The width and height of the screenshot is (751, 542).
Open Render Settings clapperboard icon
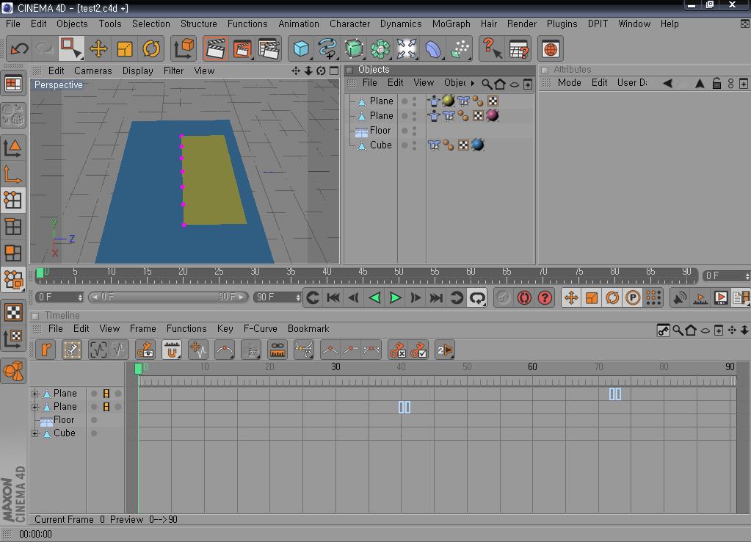pyautogui.click(x=269, y=48)
